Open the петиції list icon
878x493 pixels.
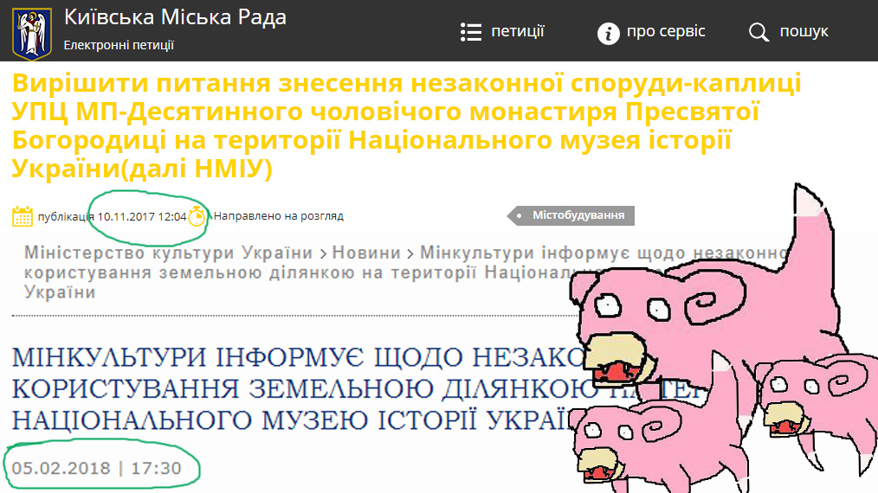471,33
